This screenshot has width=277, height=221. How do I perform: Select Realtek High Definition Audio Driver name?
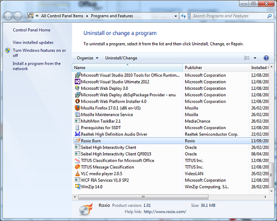tap(114, 134)
